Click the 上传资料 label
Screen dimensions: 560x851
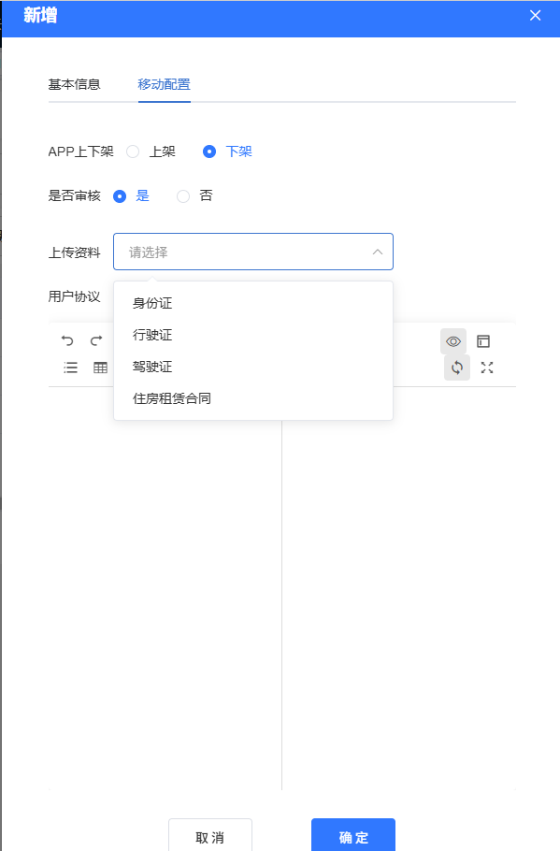75,252
